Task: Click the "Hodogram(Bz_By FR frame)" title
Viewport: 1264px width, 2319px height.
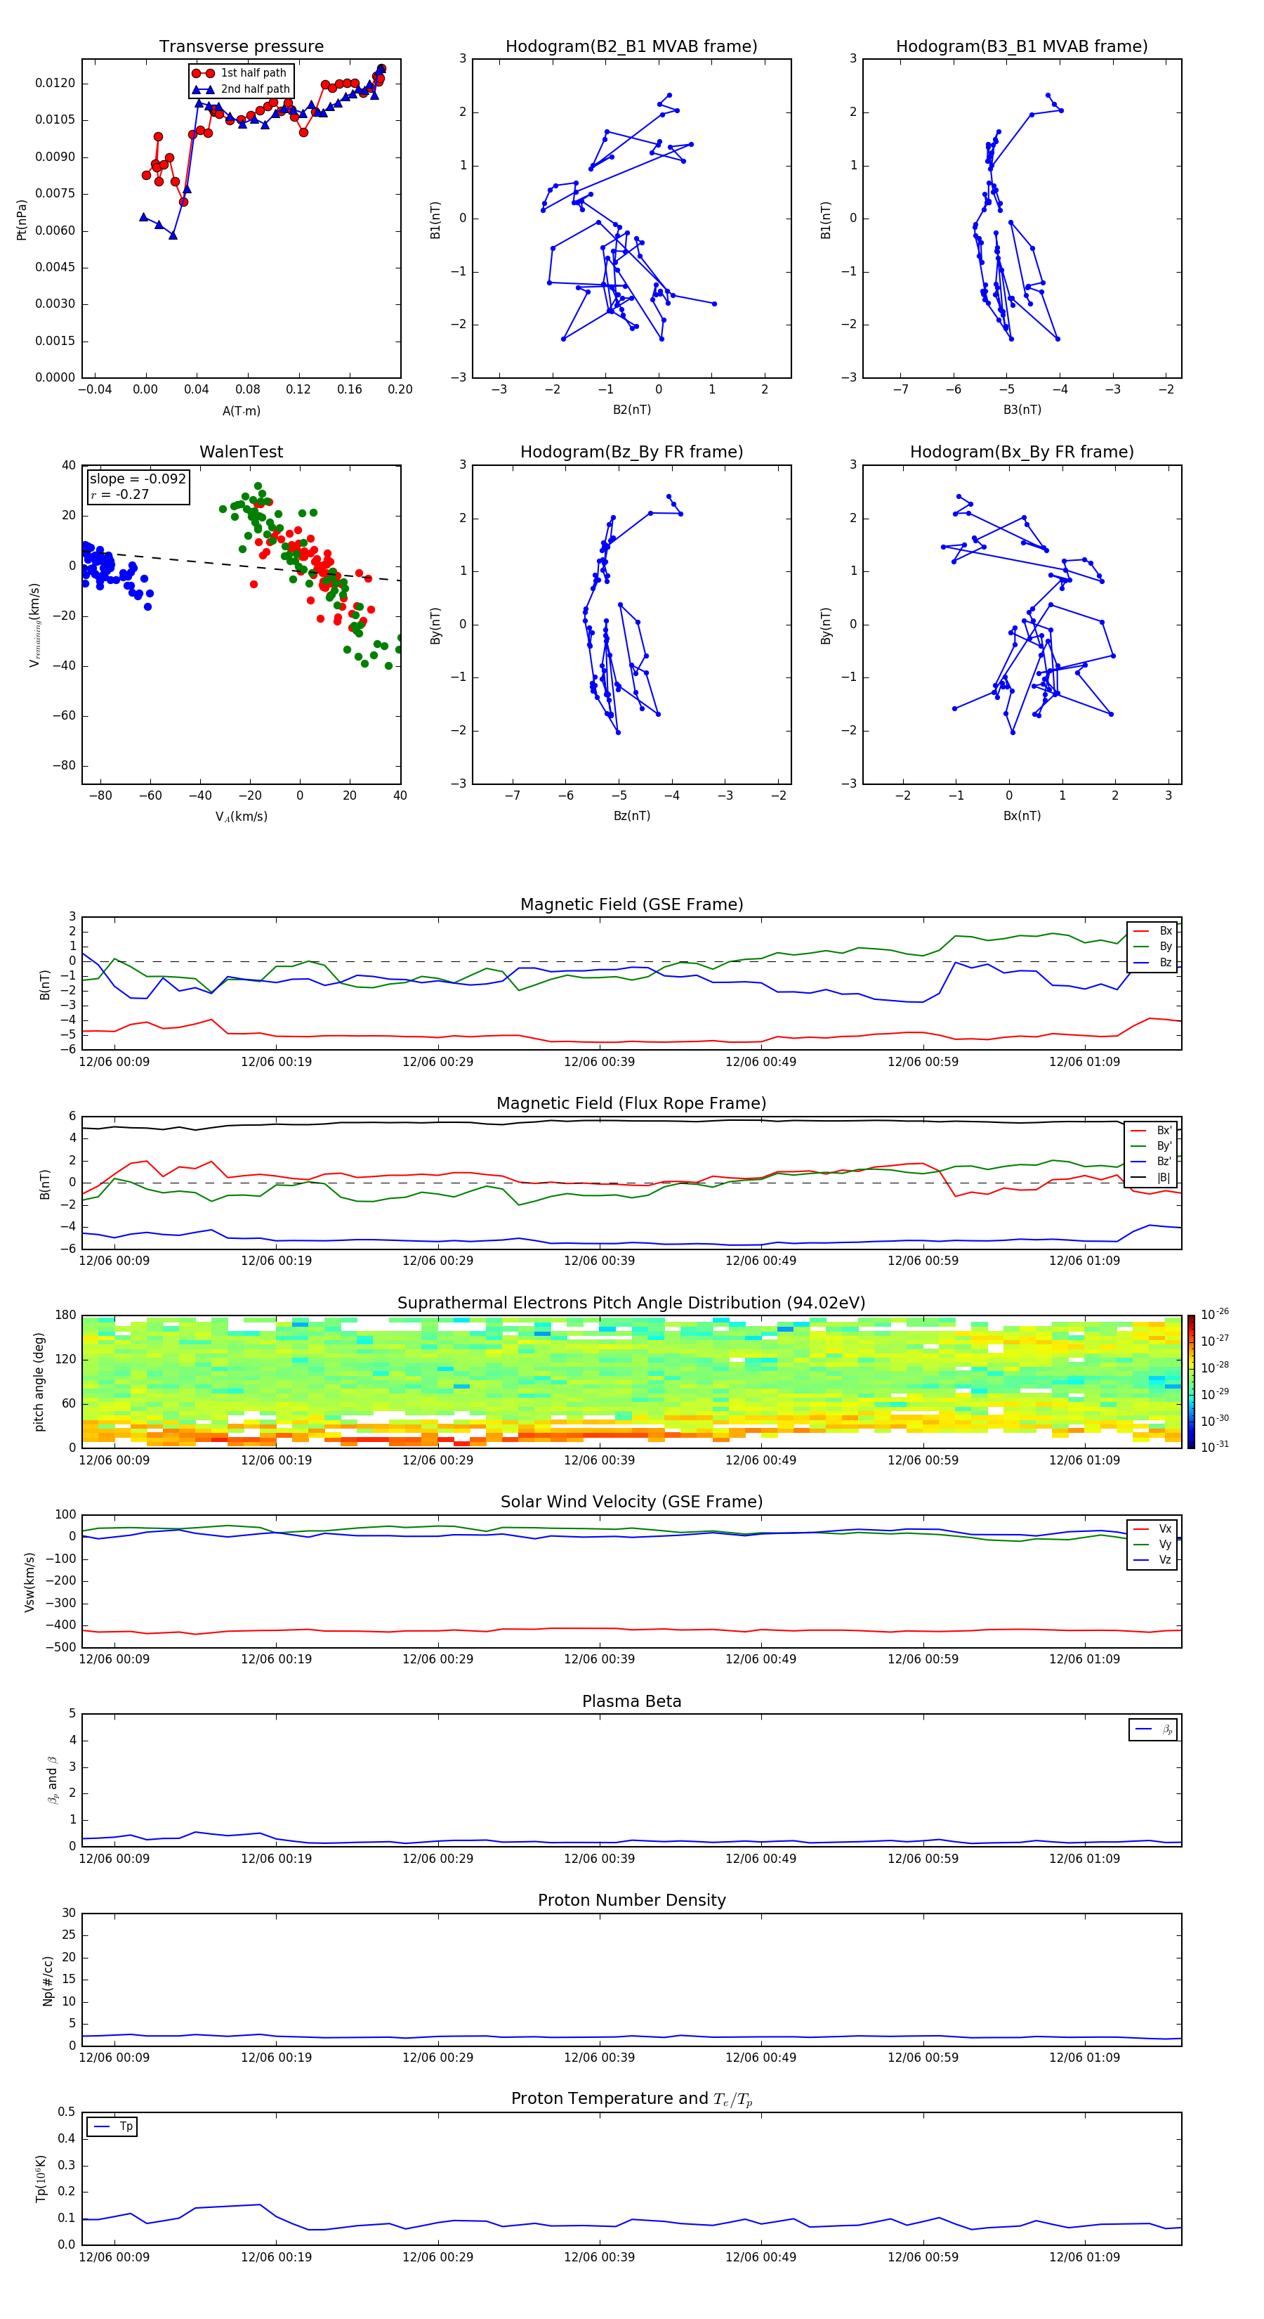Action: (x=631, y=452)
